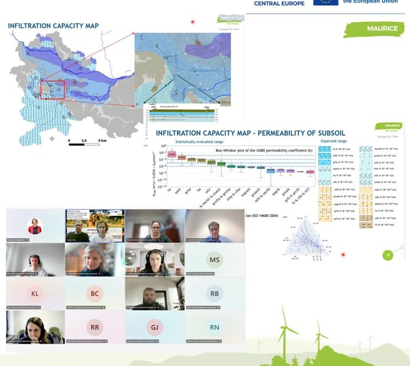The height and width of the screenshot is (366, 410).
Task: Select the RR participant avatar
Action: [x=95, y=327]
